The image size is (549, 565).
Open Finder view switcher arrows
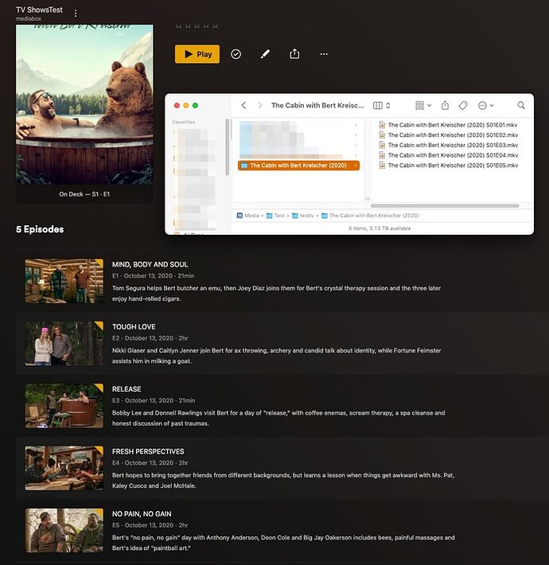[388, 105]
